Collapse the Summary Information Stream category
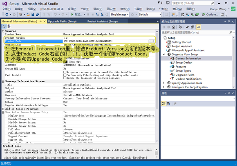This screenshot has width=237, height=166. [x=3, y=81]
